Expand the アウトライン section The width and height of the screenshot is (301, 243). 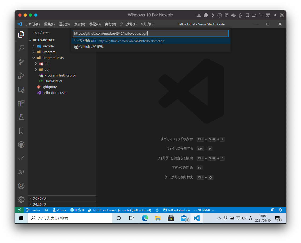click(x=62, y=199)
